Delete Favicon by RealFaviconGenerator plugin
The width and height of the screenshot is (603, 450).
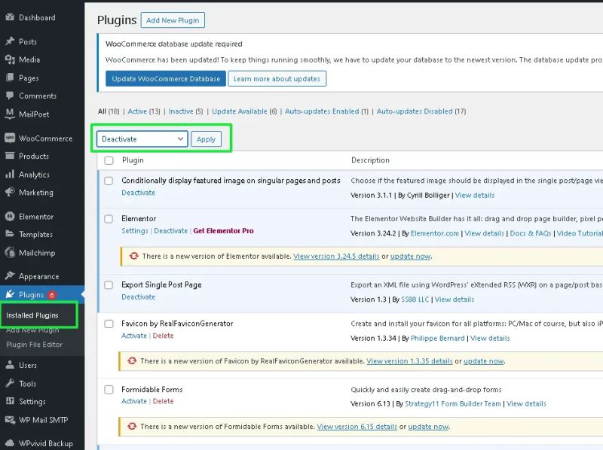point(163,336)
